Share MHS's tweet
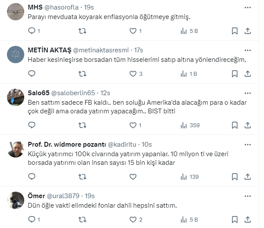Image resolution: width=264 pixels, height=228 pixels. pos(248,31)
